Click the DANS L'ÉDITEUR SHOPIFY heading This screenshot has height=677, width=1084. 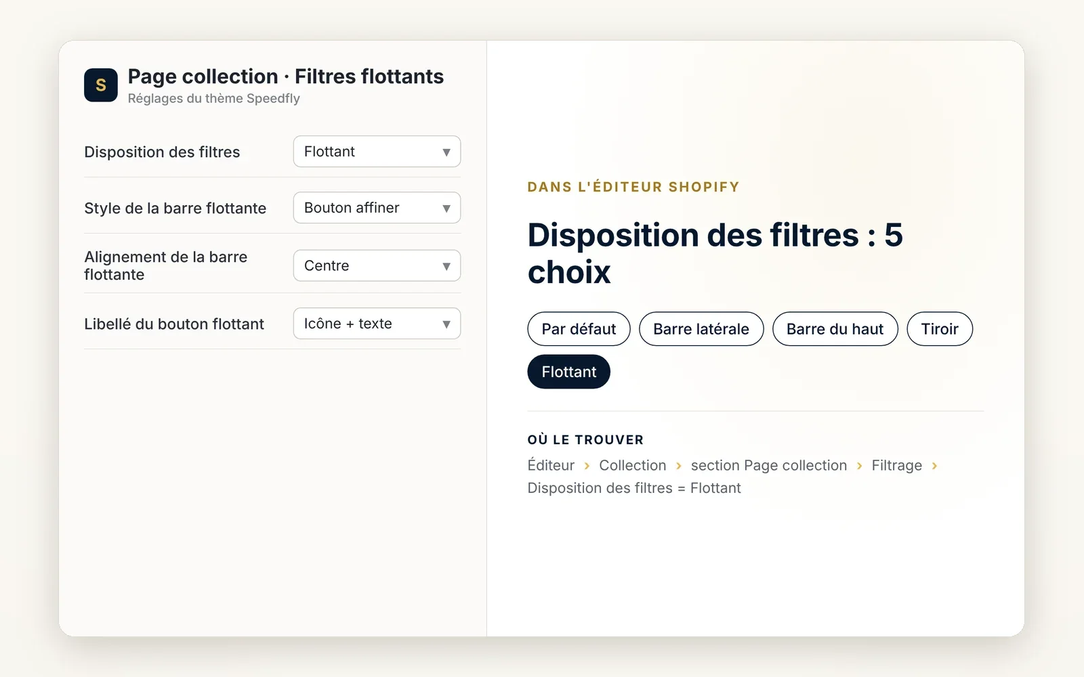(633, 187)
